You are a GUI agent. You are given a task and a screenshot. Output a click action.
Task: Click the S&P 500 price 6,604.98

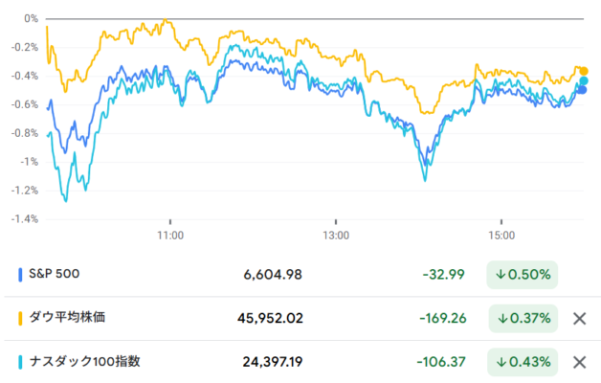click(x=273, y=275)
